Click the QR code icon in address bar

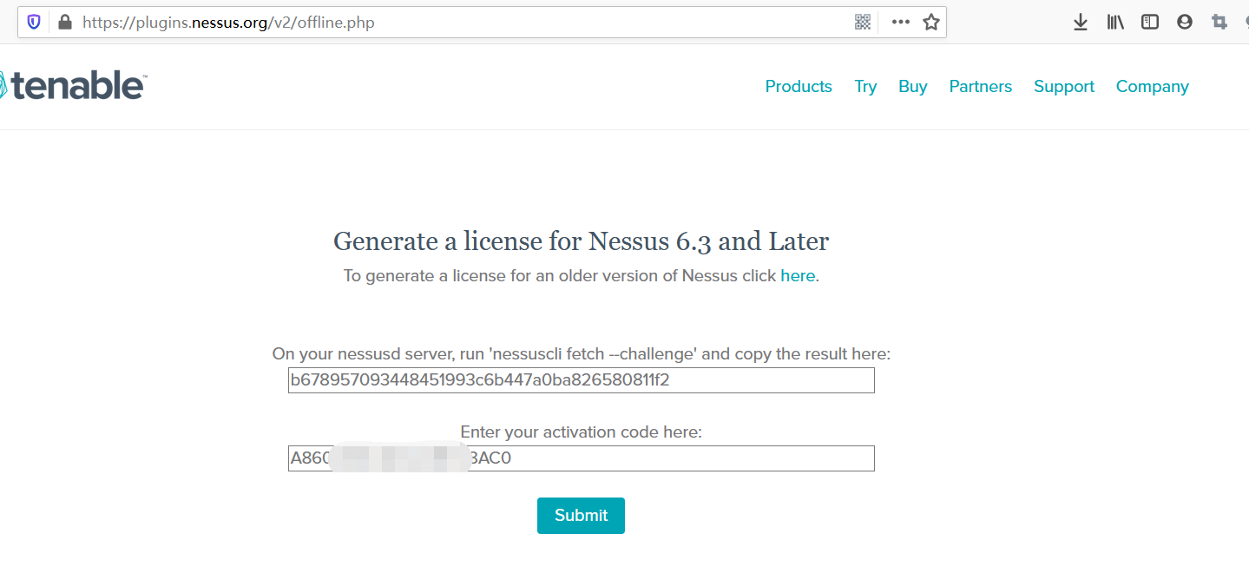862,23
